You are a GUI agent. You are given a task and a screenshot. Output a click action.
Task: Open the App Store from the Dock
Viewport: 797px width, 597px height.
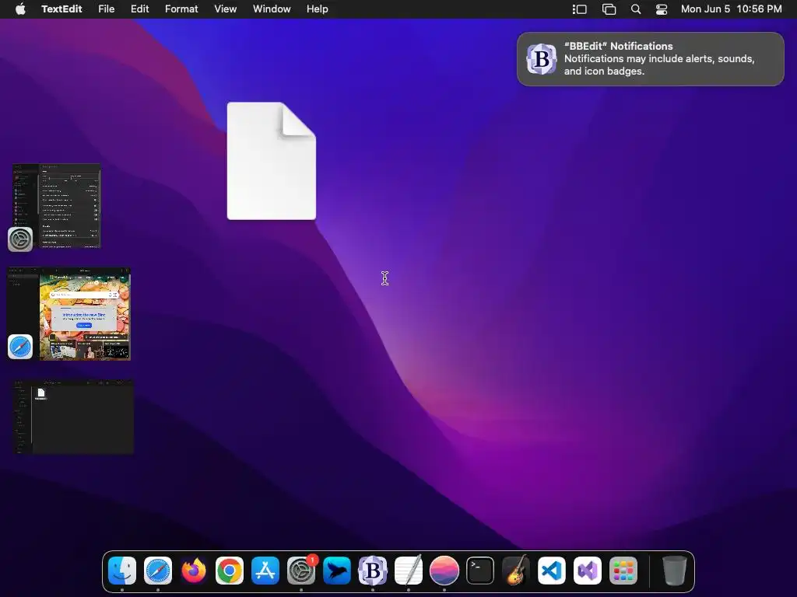265,570
